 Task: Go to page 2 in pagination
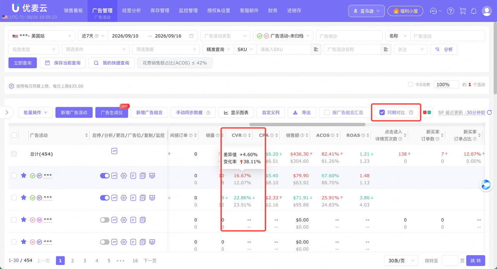point(72,260)
